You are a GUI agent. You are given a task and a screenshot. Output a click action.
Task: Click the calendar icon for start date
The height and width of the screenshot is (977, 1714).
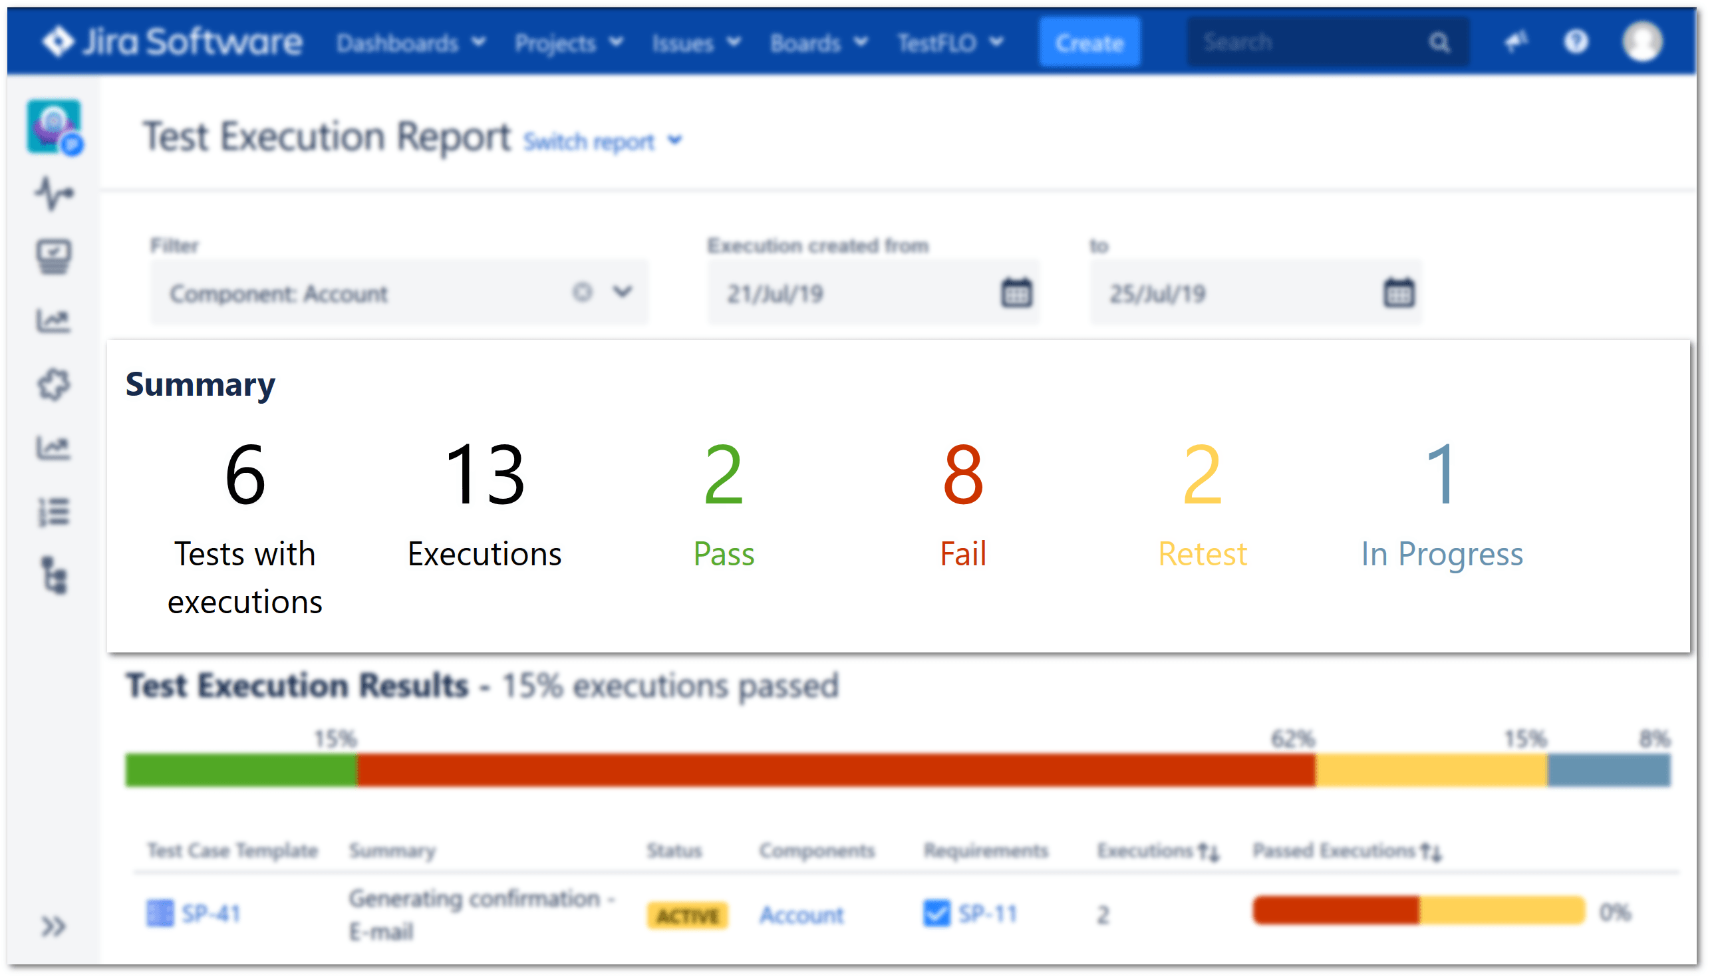(x=1015, y=293)
